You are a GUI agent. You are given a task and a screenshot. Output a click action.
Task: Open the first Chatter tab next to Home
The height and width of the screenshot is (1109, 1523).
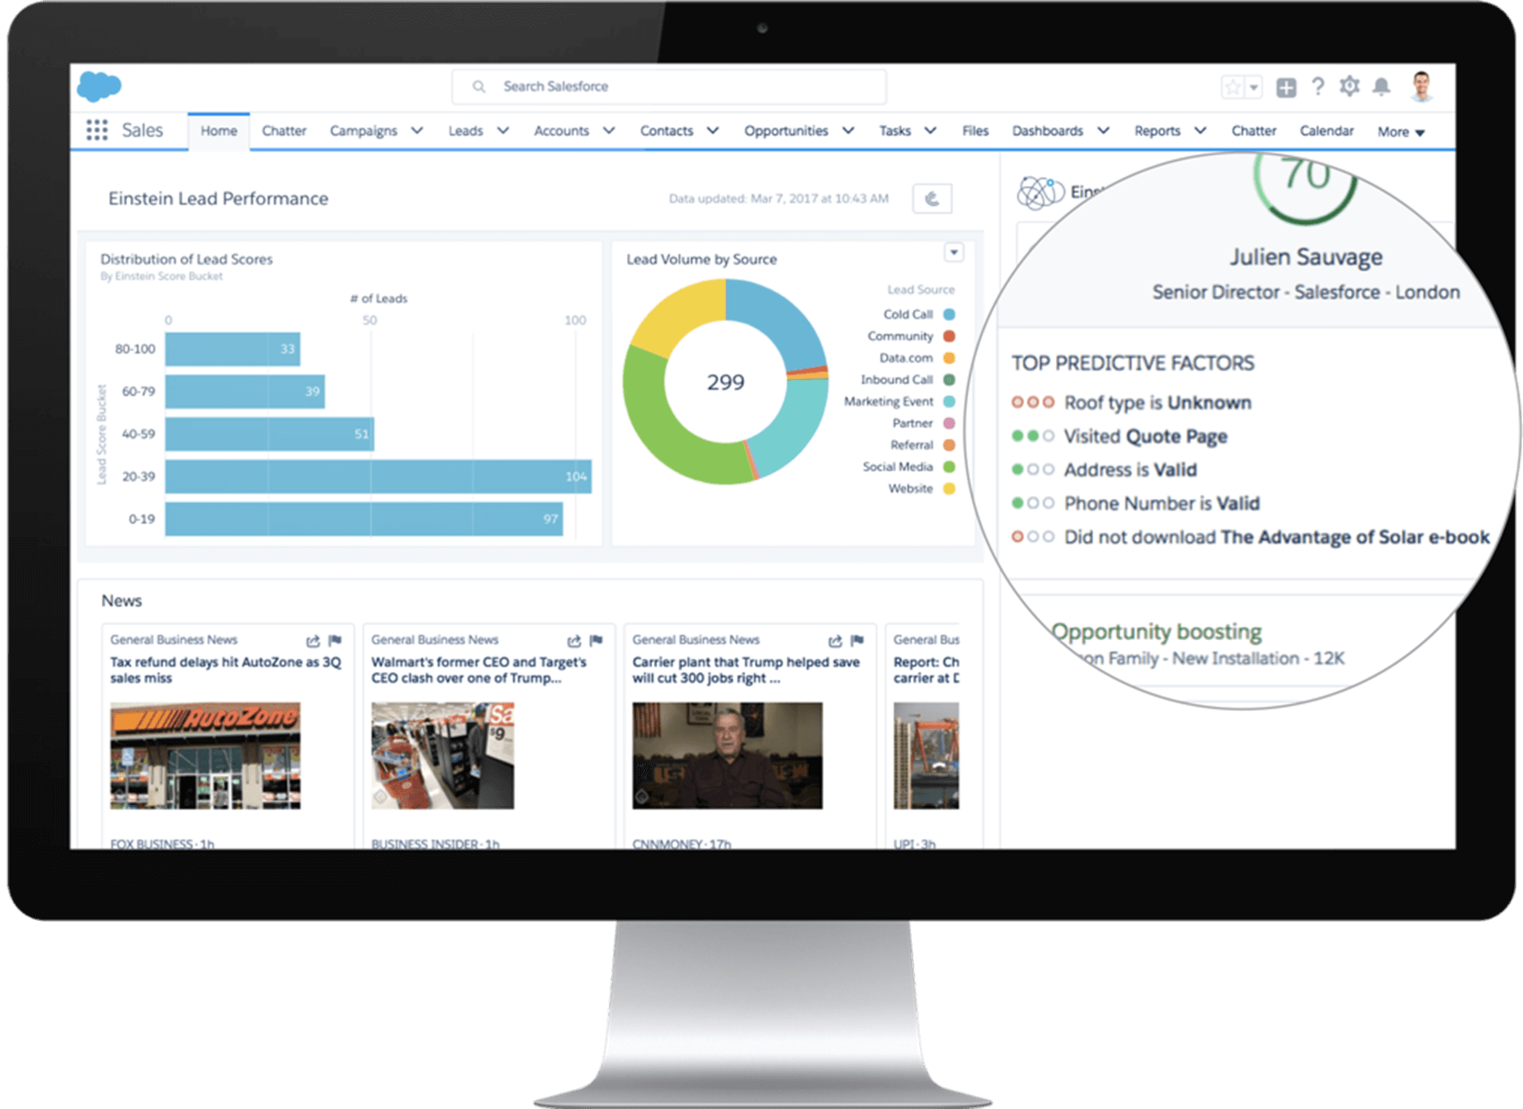click(x=284, y=131)
